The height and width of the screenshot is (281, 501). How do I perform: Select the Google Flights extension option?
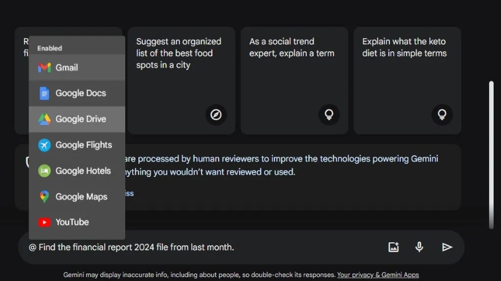[83, 145]
